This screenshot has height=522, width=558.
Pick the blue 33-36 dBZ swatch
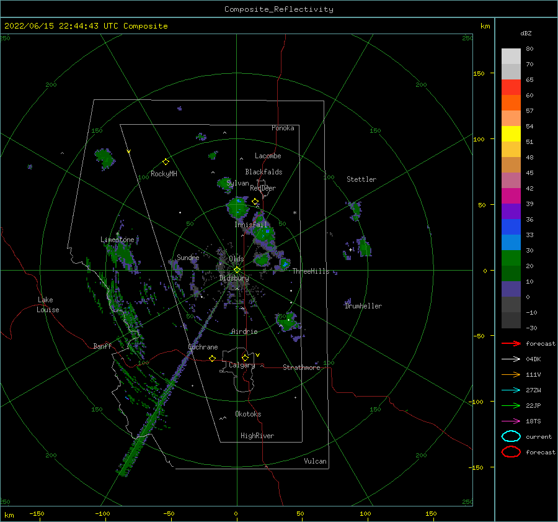click(x=511, y=227)
